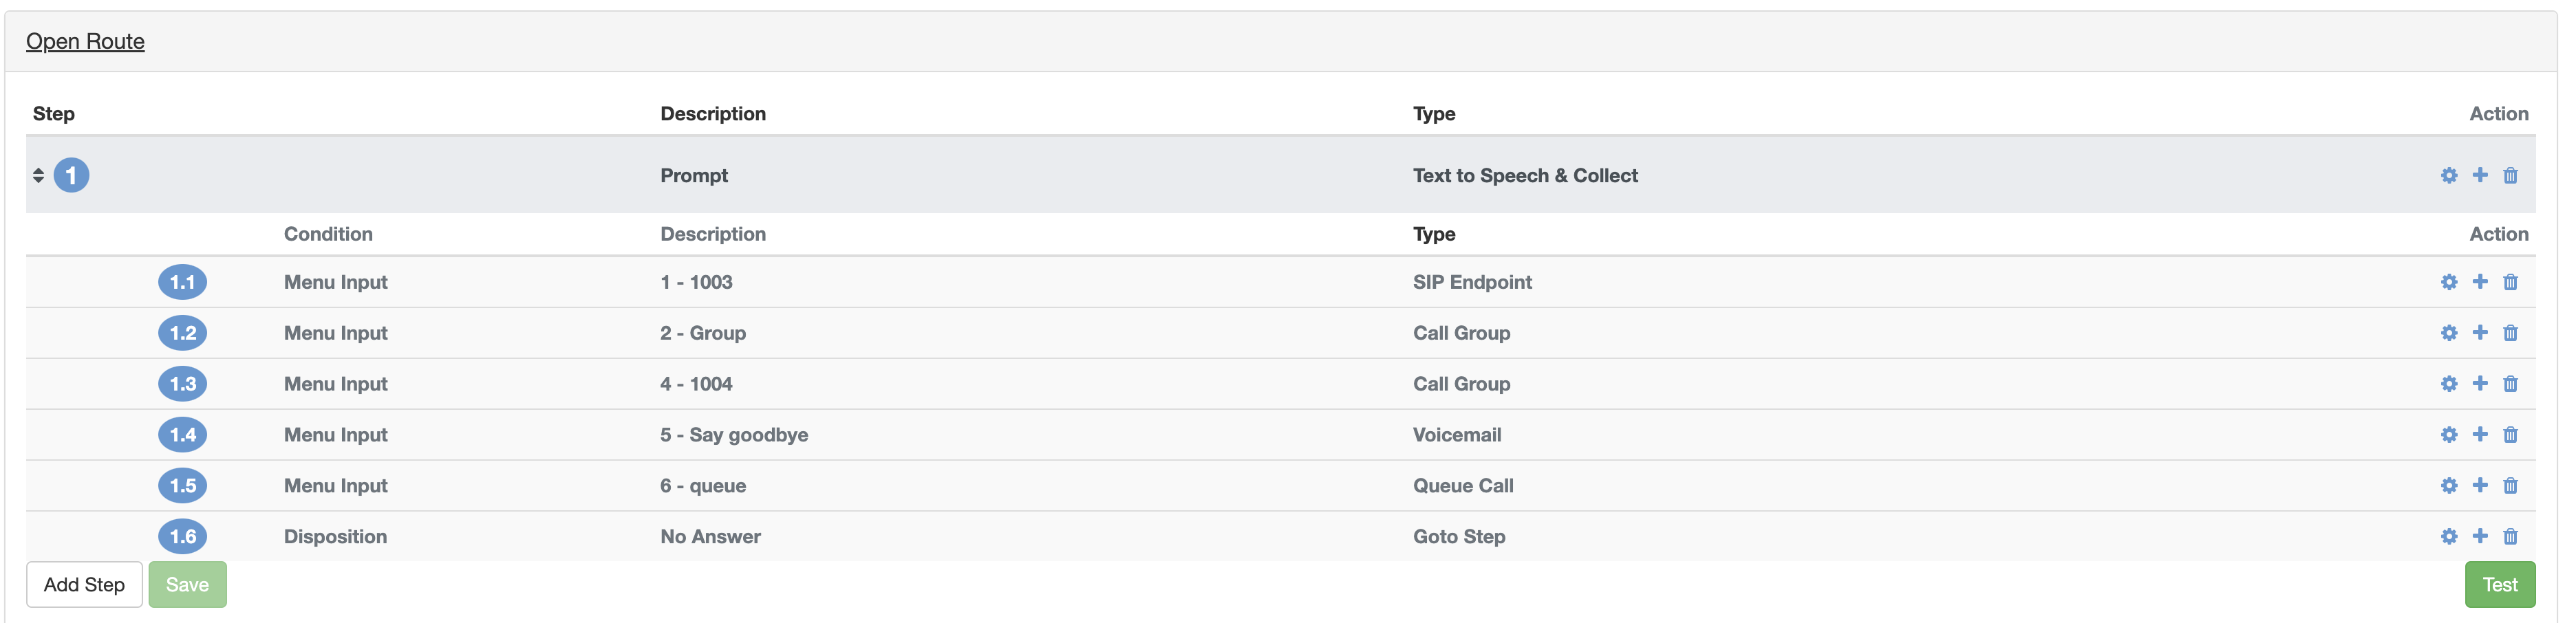
Task: Click plus icon on 2 - Group row
Action: [x=2480, y=333]
